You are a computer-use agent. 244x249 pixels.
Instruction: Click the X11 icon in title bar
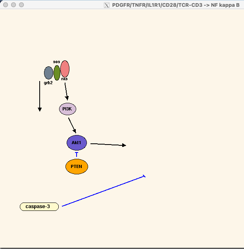(x=107, y=5)
